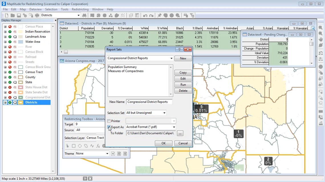Select by rectangle tool in Redistricting Toolbox
This screenshot has width=325, height=182.
tap(74, 146)
